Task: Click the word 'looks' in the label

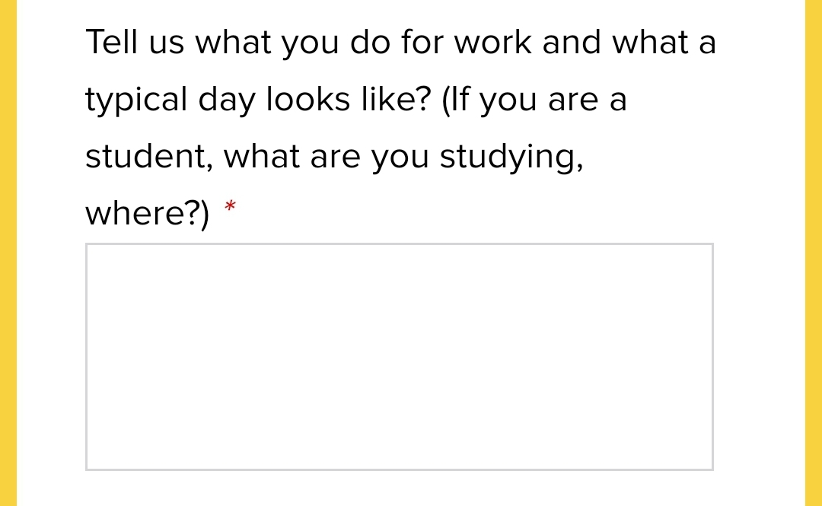Action: pyautogui.click(x=308, y=100)
